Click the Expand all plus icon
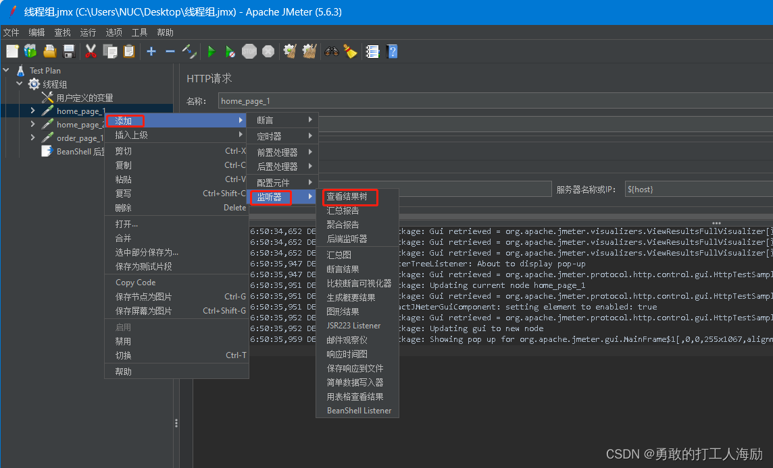773x468 pixels. [x=151, y=51]
